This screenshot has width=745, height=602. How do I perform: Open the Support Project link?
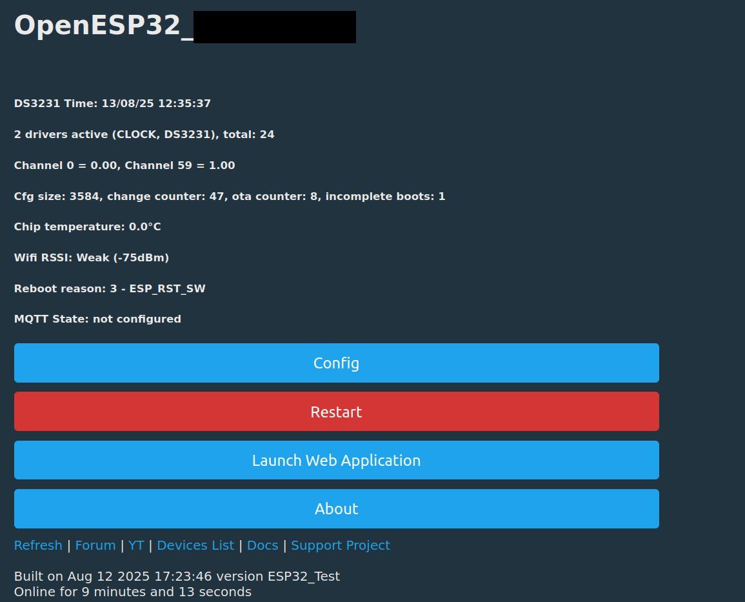[340, 545]
